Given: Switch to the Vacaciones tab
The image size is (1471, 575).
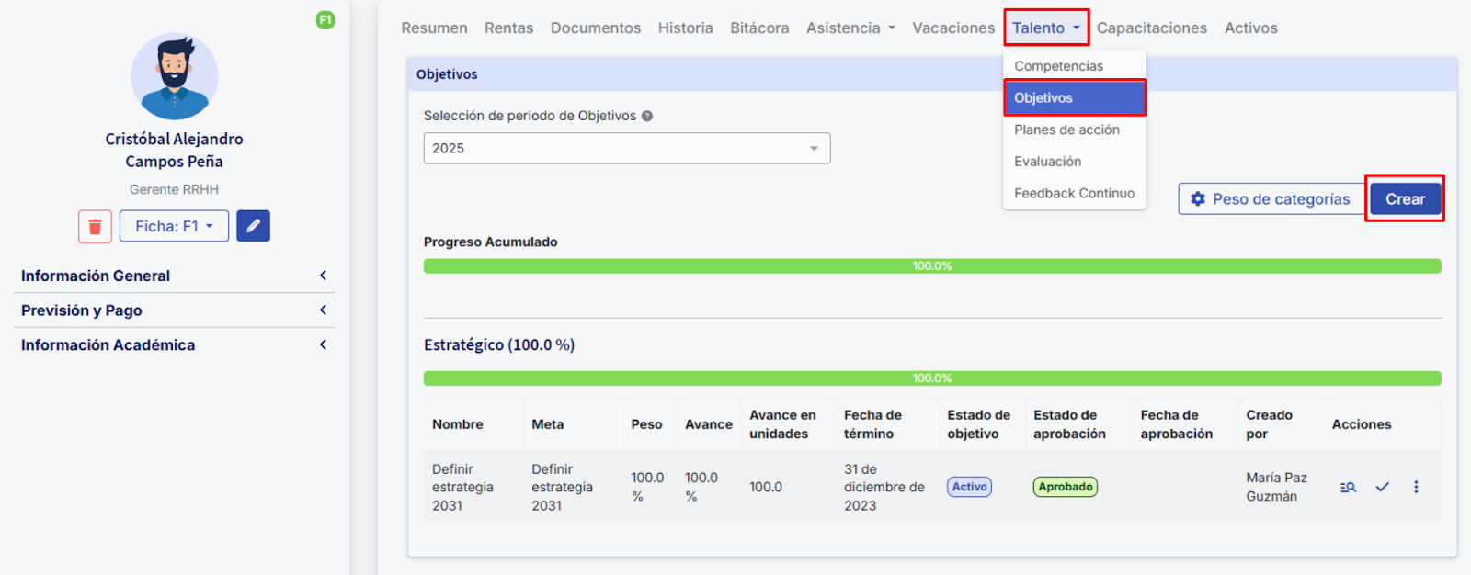Looking at the screenshot, I should point(953,28).
